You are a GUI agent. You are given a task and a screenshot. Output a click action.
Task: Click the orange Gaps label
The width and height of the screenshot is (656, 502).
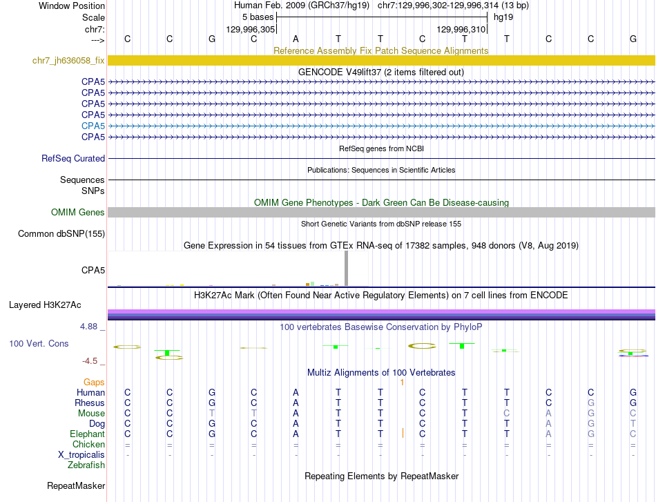click(94, 383)
